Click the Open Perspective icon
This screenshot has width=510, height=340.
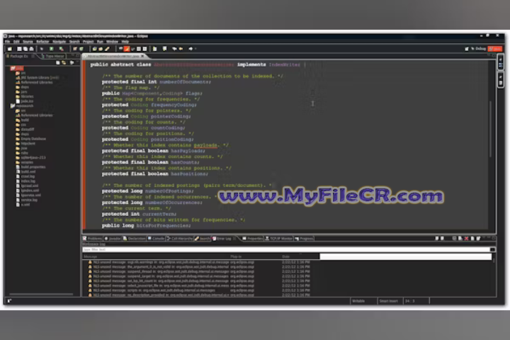pyautogui.click(x=467, y=49)
